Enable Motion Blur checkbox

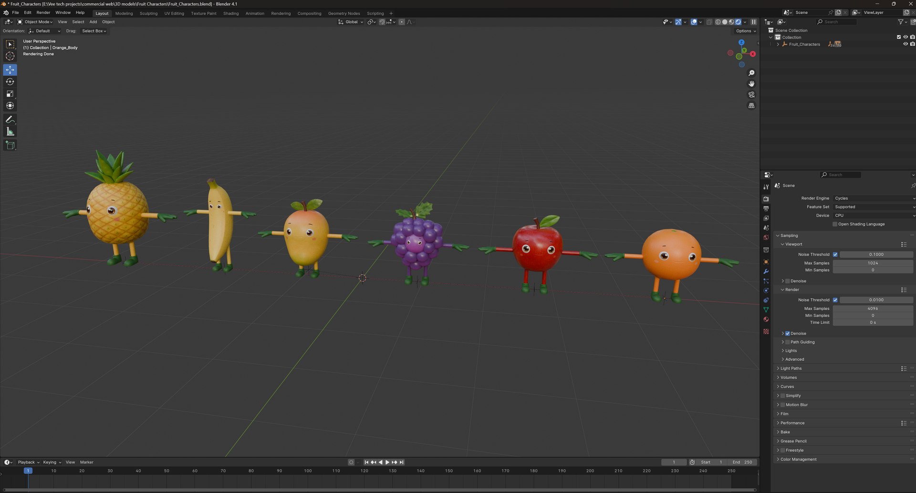(x=782, y=405)
